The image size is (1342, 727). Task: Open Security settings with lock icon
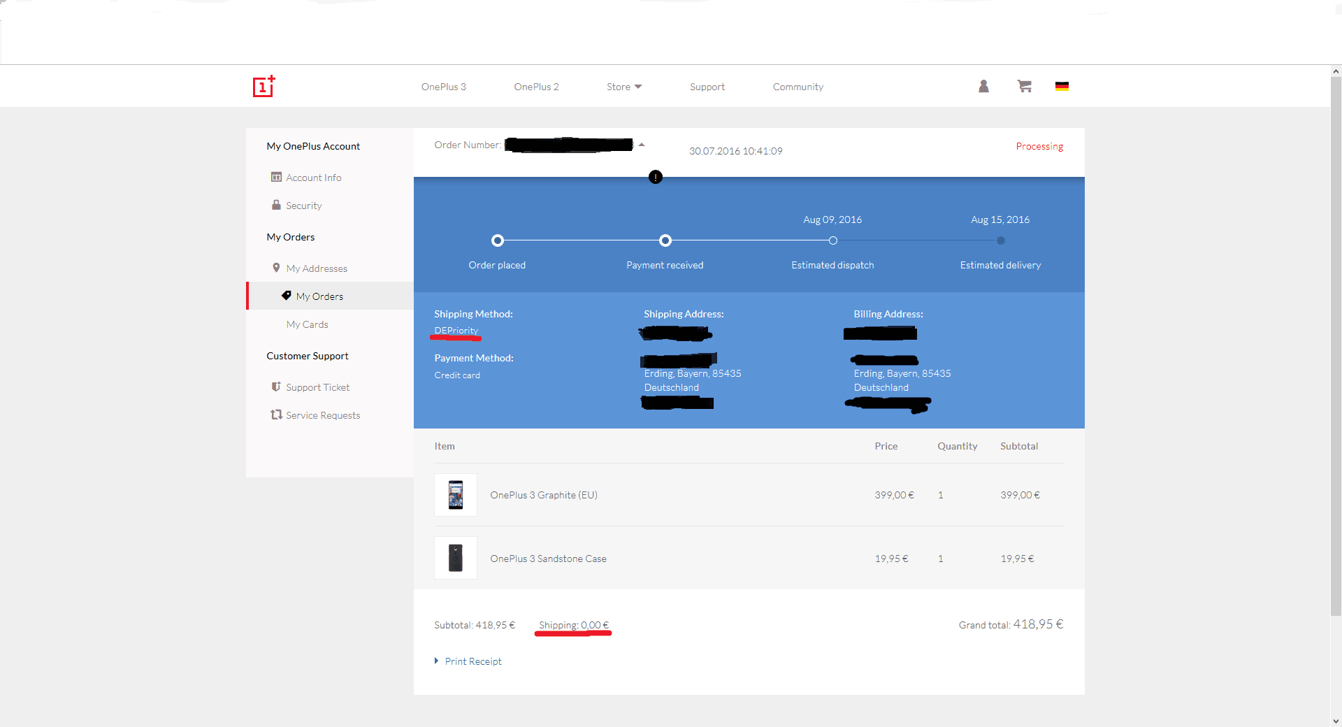(303, 206)
